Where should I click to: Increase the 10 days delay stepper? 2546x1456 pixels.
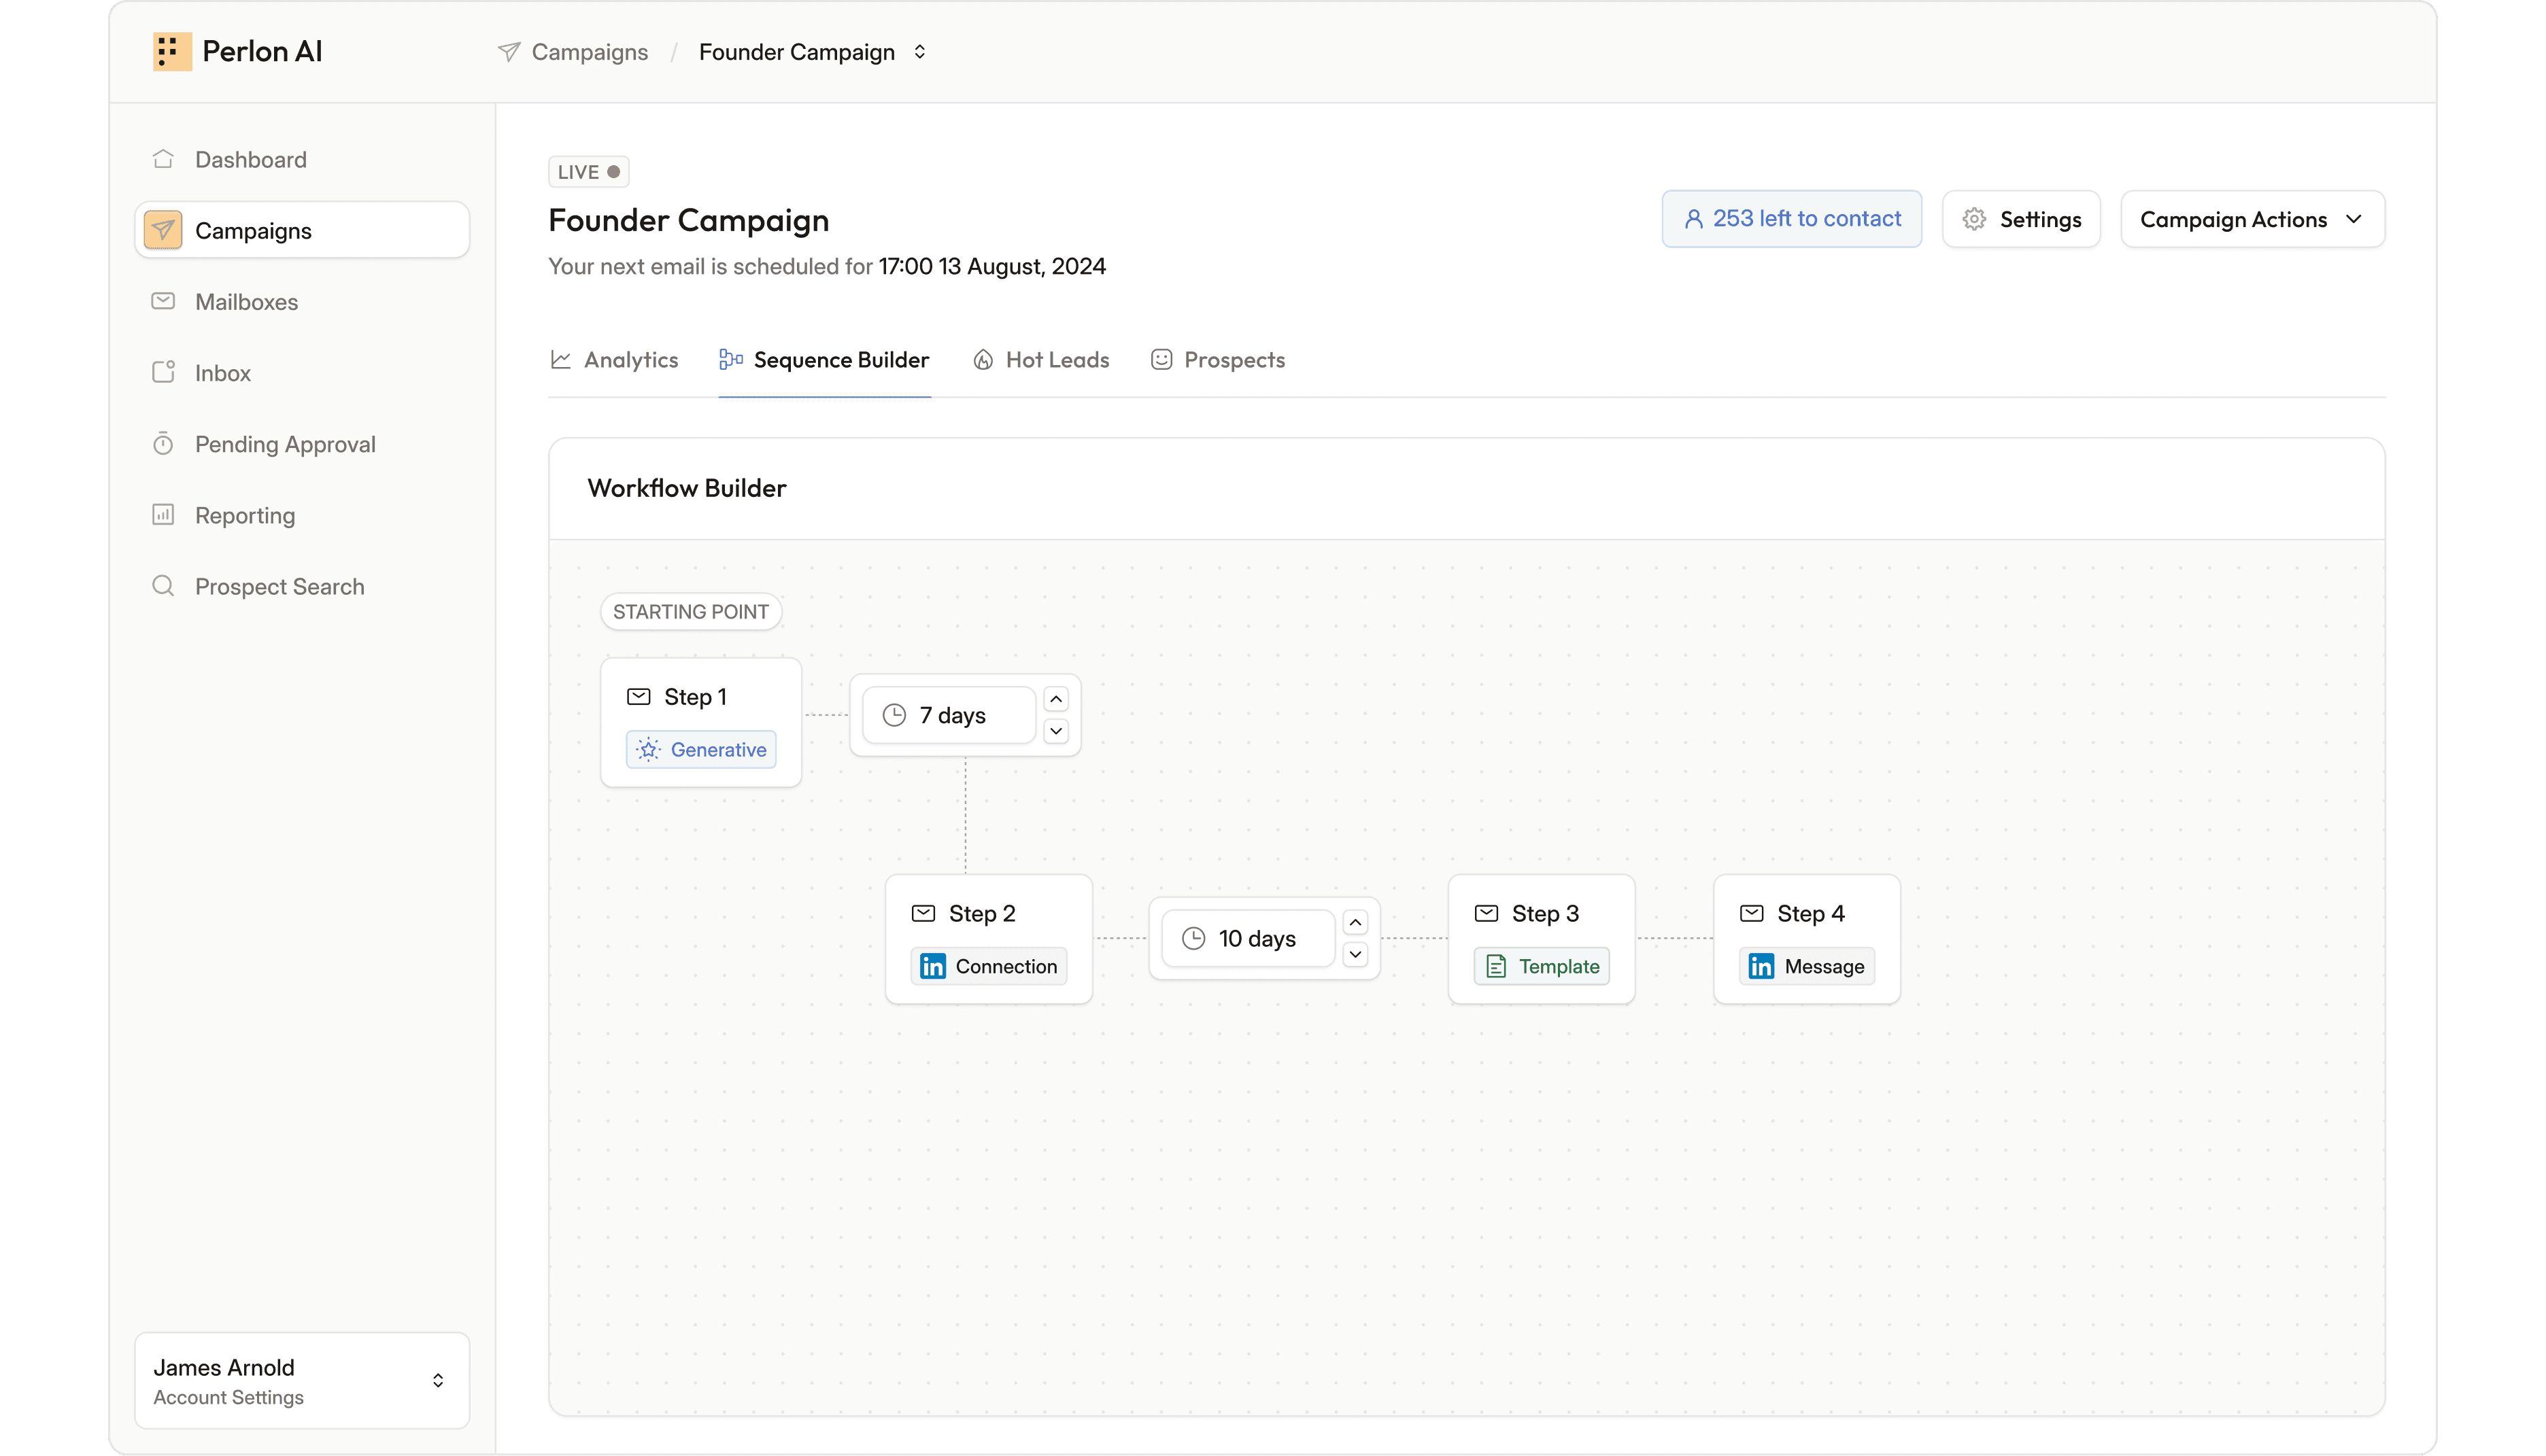tap(1355, 922)
